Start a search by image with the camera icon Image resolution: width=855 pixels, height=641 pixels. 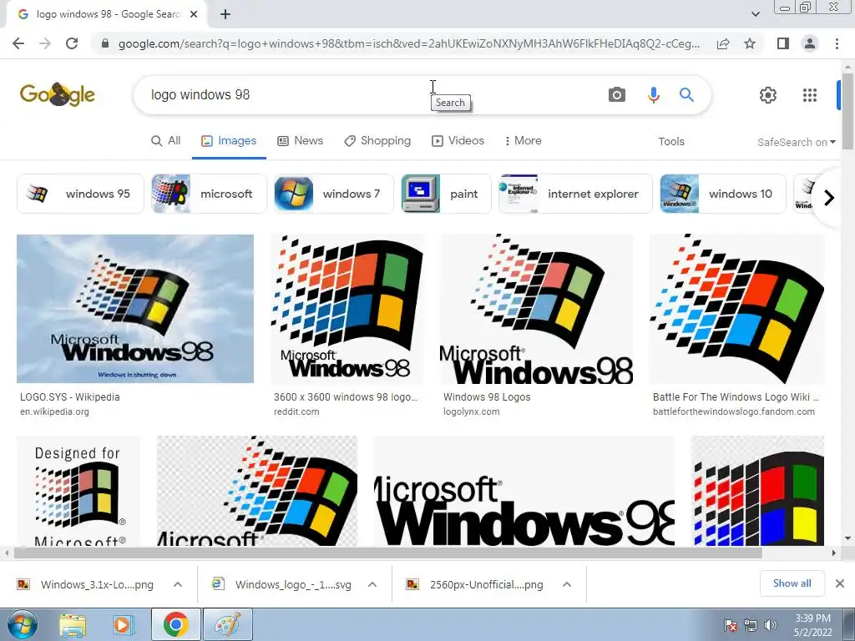tap(617, 95)
